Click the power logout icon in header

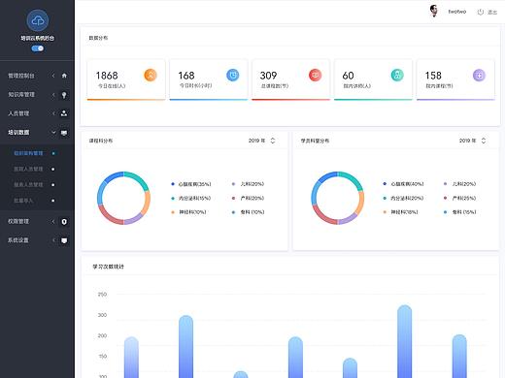(481, 12)
